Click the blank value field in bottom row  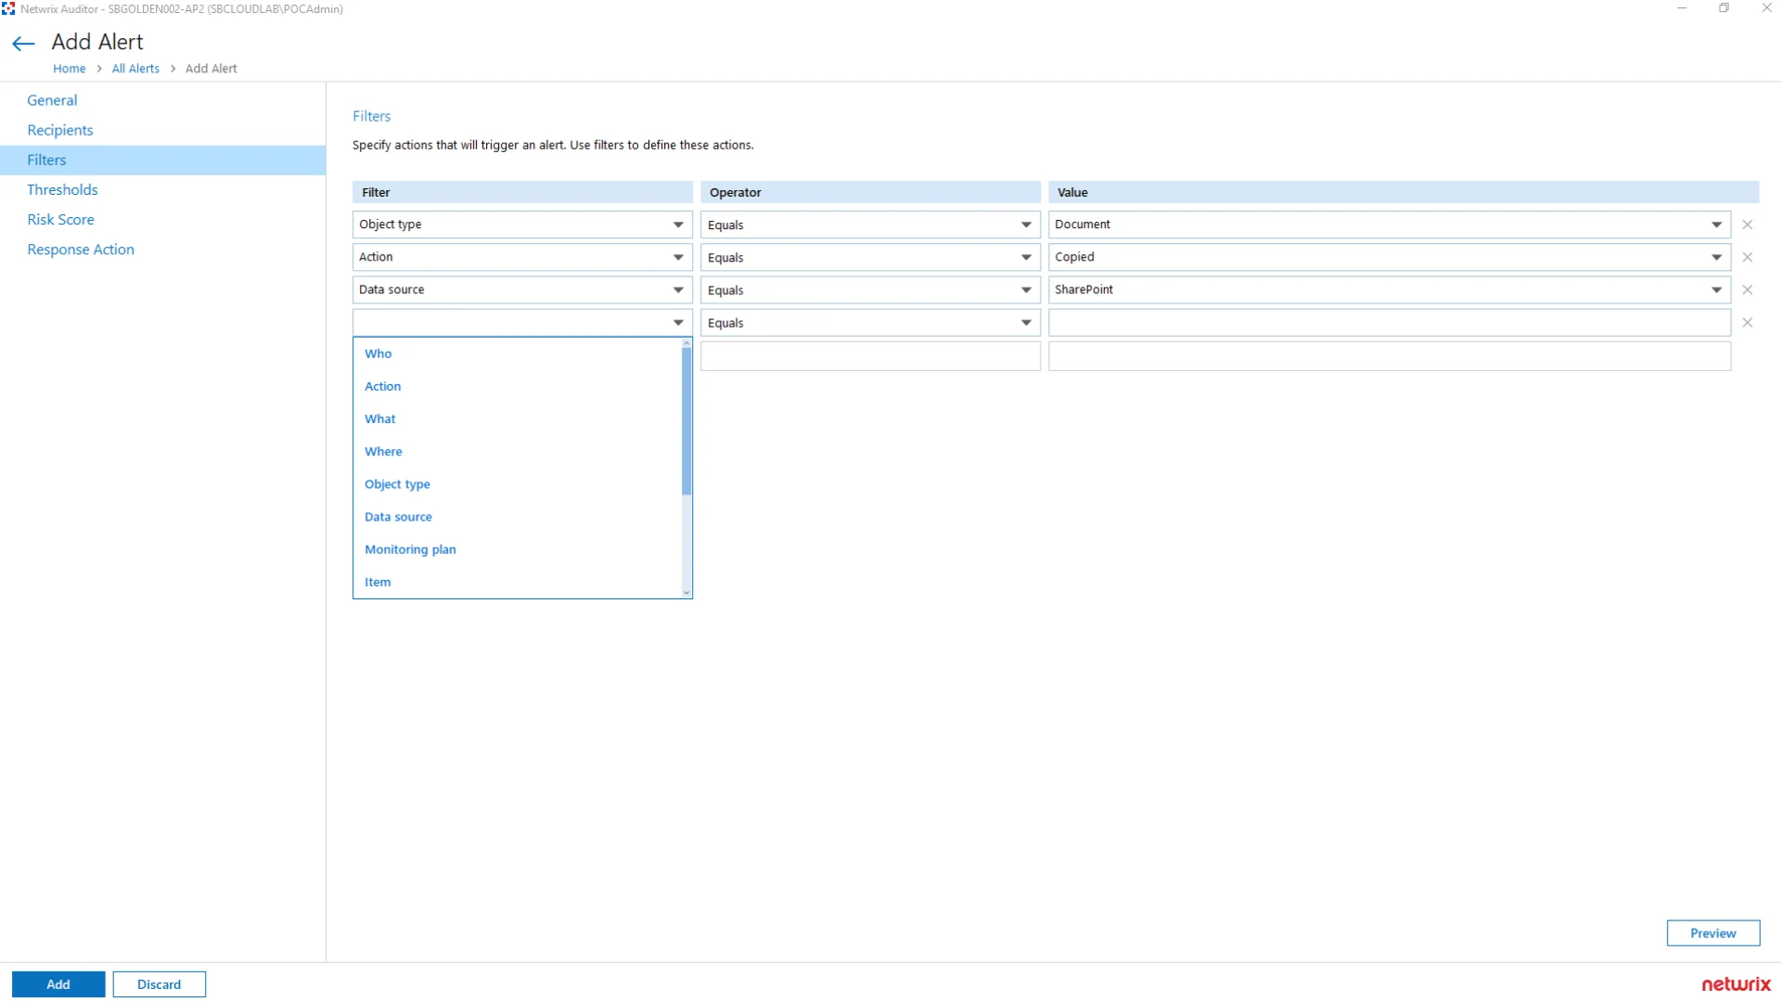[x=1390, y=356]
